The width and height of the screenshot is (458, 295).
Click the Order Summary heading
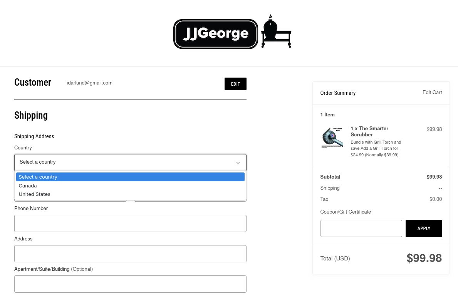pyautogui.click(x=338, y=93)
